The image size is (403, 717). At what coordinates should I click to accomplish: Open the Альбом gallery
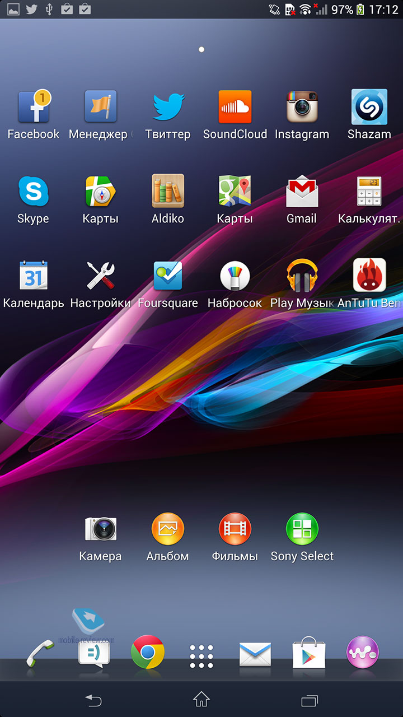(x=168, y=528)
